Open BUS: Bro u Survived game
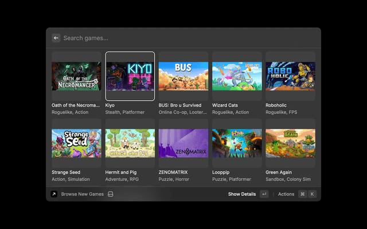367x229 pixels. tap(183, 76)
